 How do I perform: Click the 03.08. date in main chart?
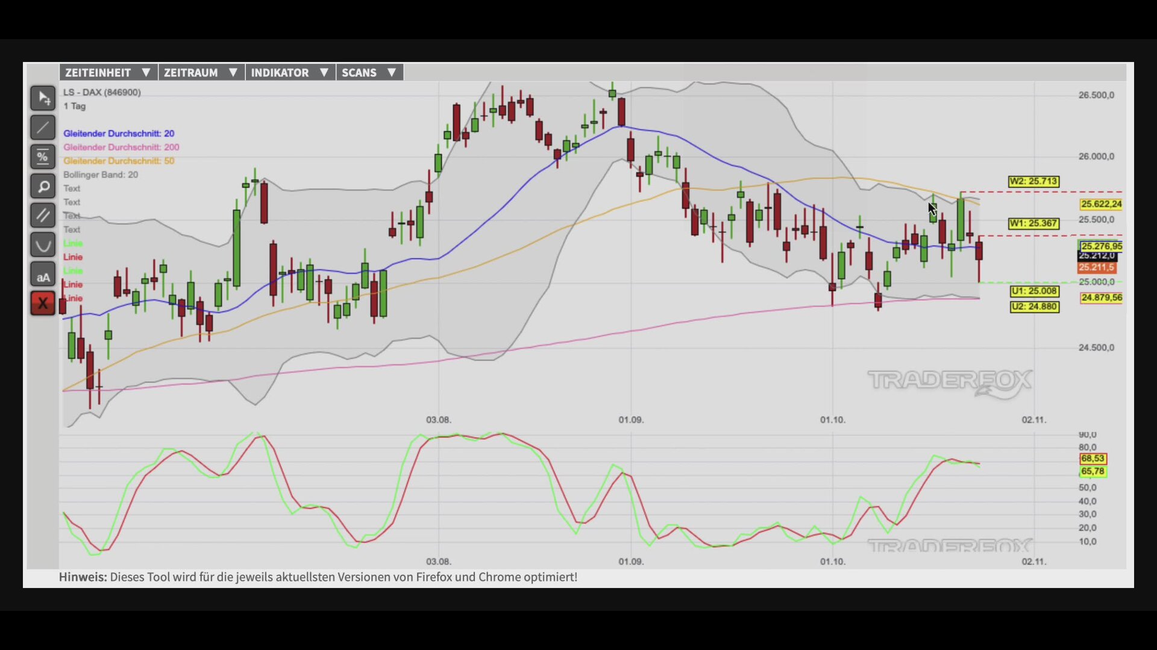click(x=439, y=420)
